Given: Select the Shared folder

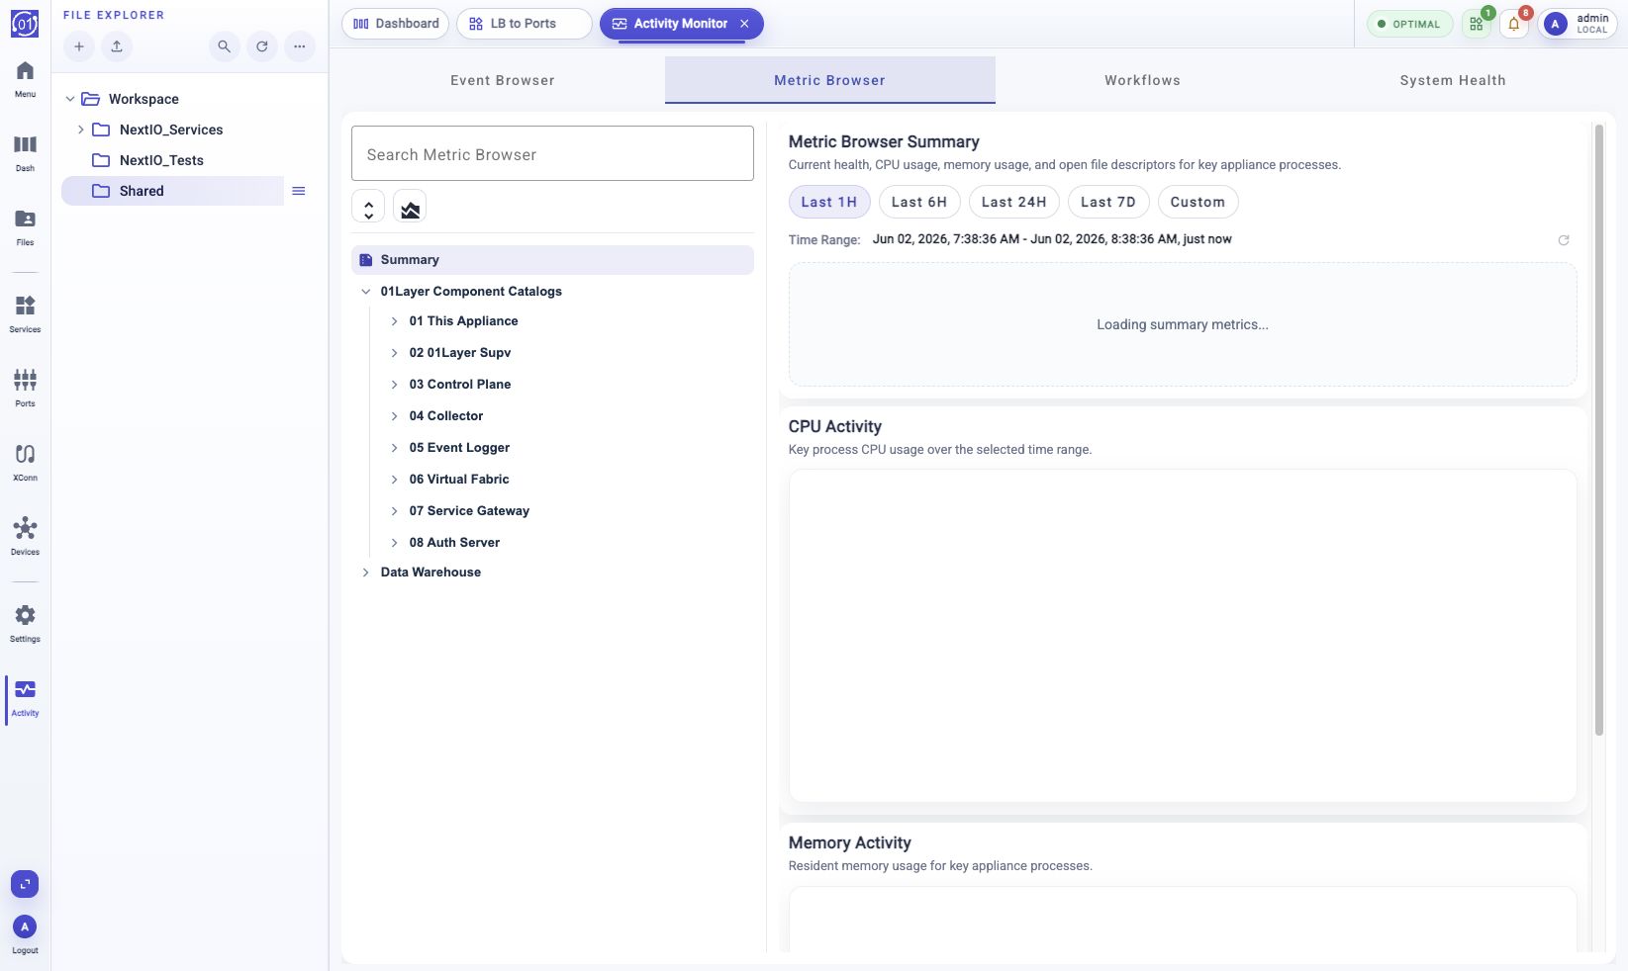Looking at the screenshot, I should click(x=173, y=191).
